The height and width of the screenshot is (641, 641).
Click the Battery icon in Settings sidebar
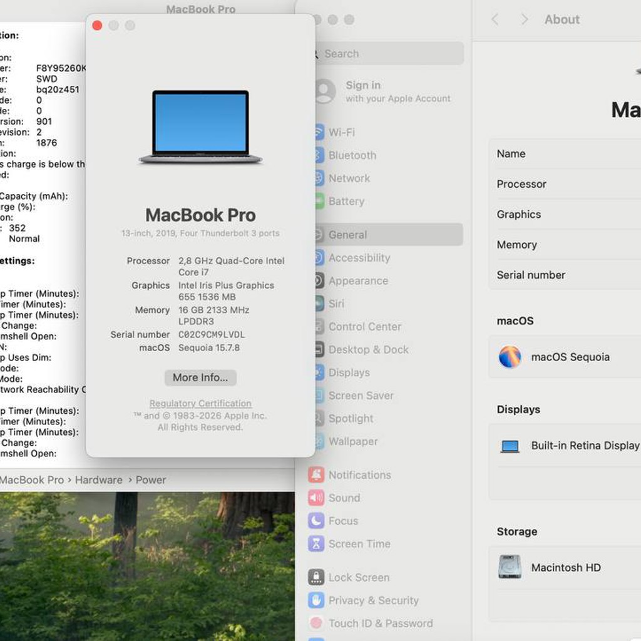click(x=319, y=201)
